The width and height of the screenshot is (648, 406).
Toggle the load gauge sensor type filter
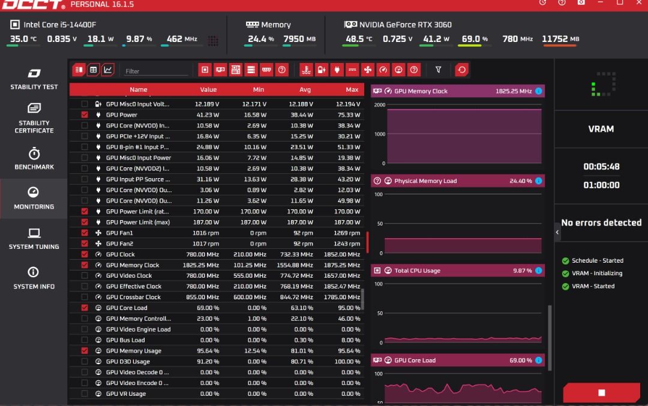coord(398,70)
